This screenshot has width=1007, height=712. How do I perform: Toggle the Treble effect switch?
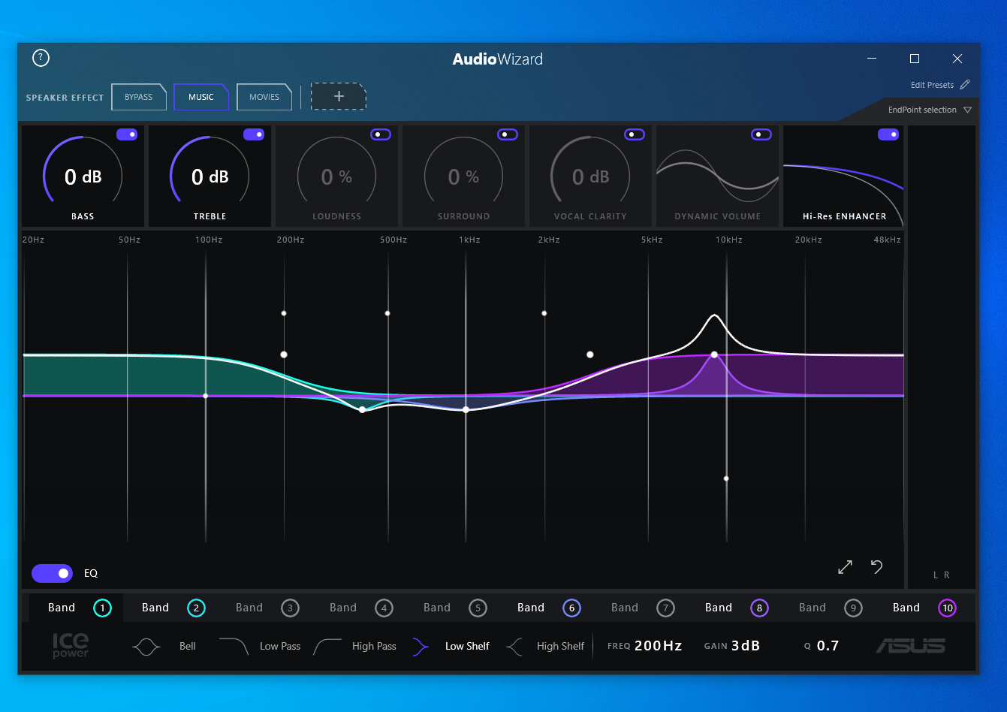click(x=254, y=134)
